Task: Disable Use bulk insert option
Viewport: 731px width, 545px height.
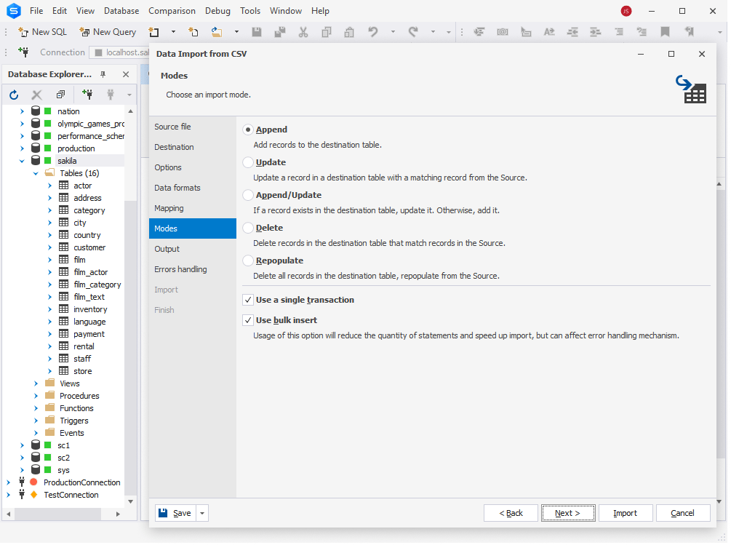Action: pos(249,320)
